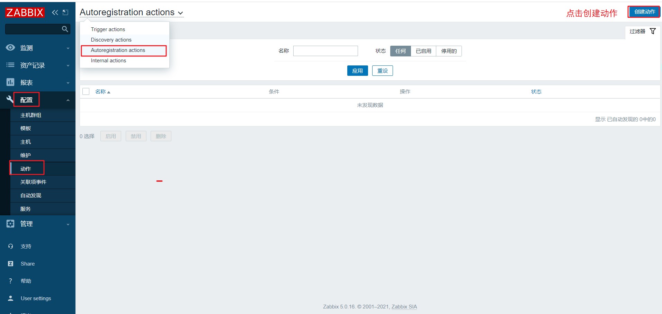
Task: Click the 重设 filter button
Action: pyautogui.click(x=382, y=71)
